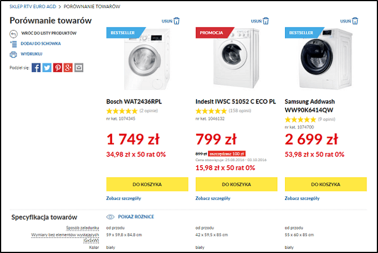This screenshot has width=378, height=253.
Task: Open Zobacz szczegóły for Bosch washer
Action: click(124, 198)
